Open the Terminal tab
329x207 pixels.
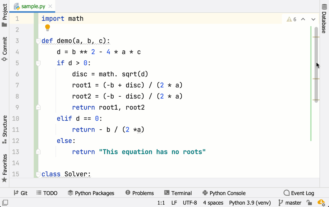click(178, 193)
